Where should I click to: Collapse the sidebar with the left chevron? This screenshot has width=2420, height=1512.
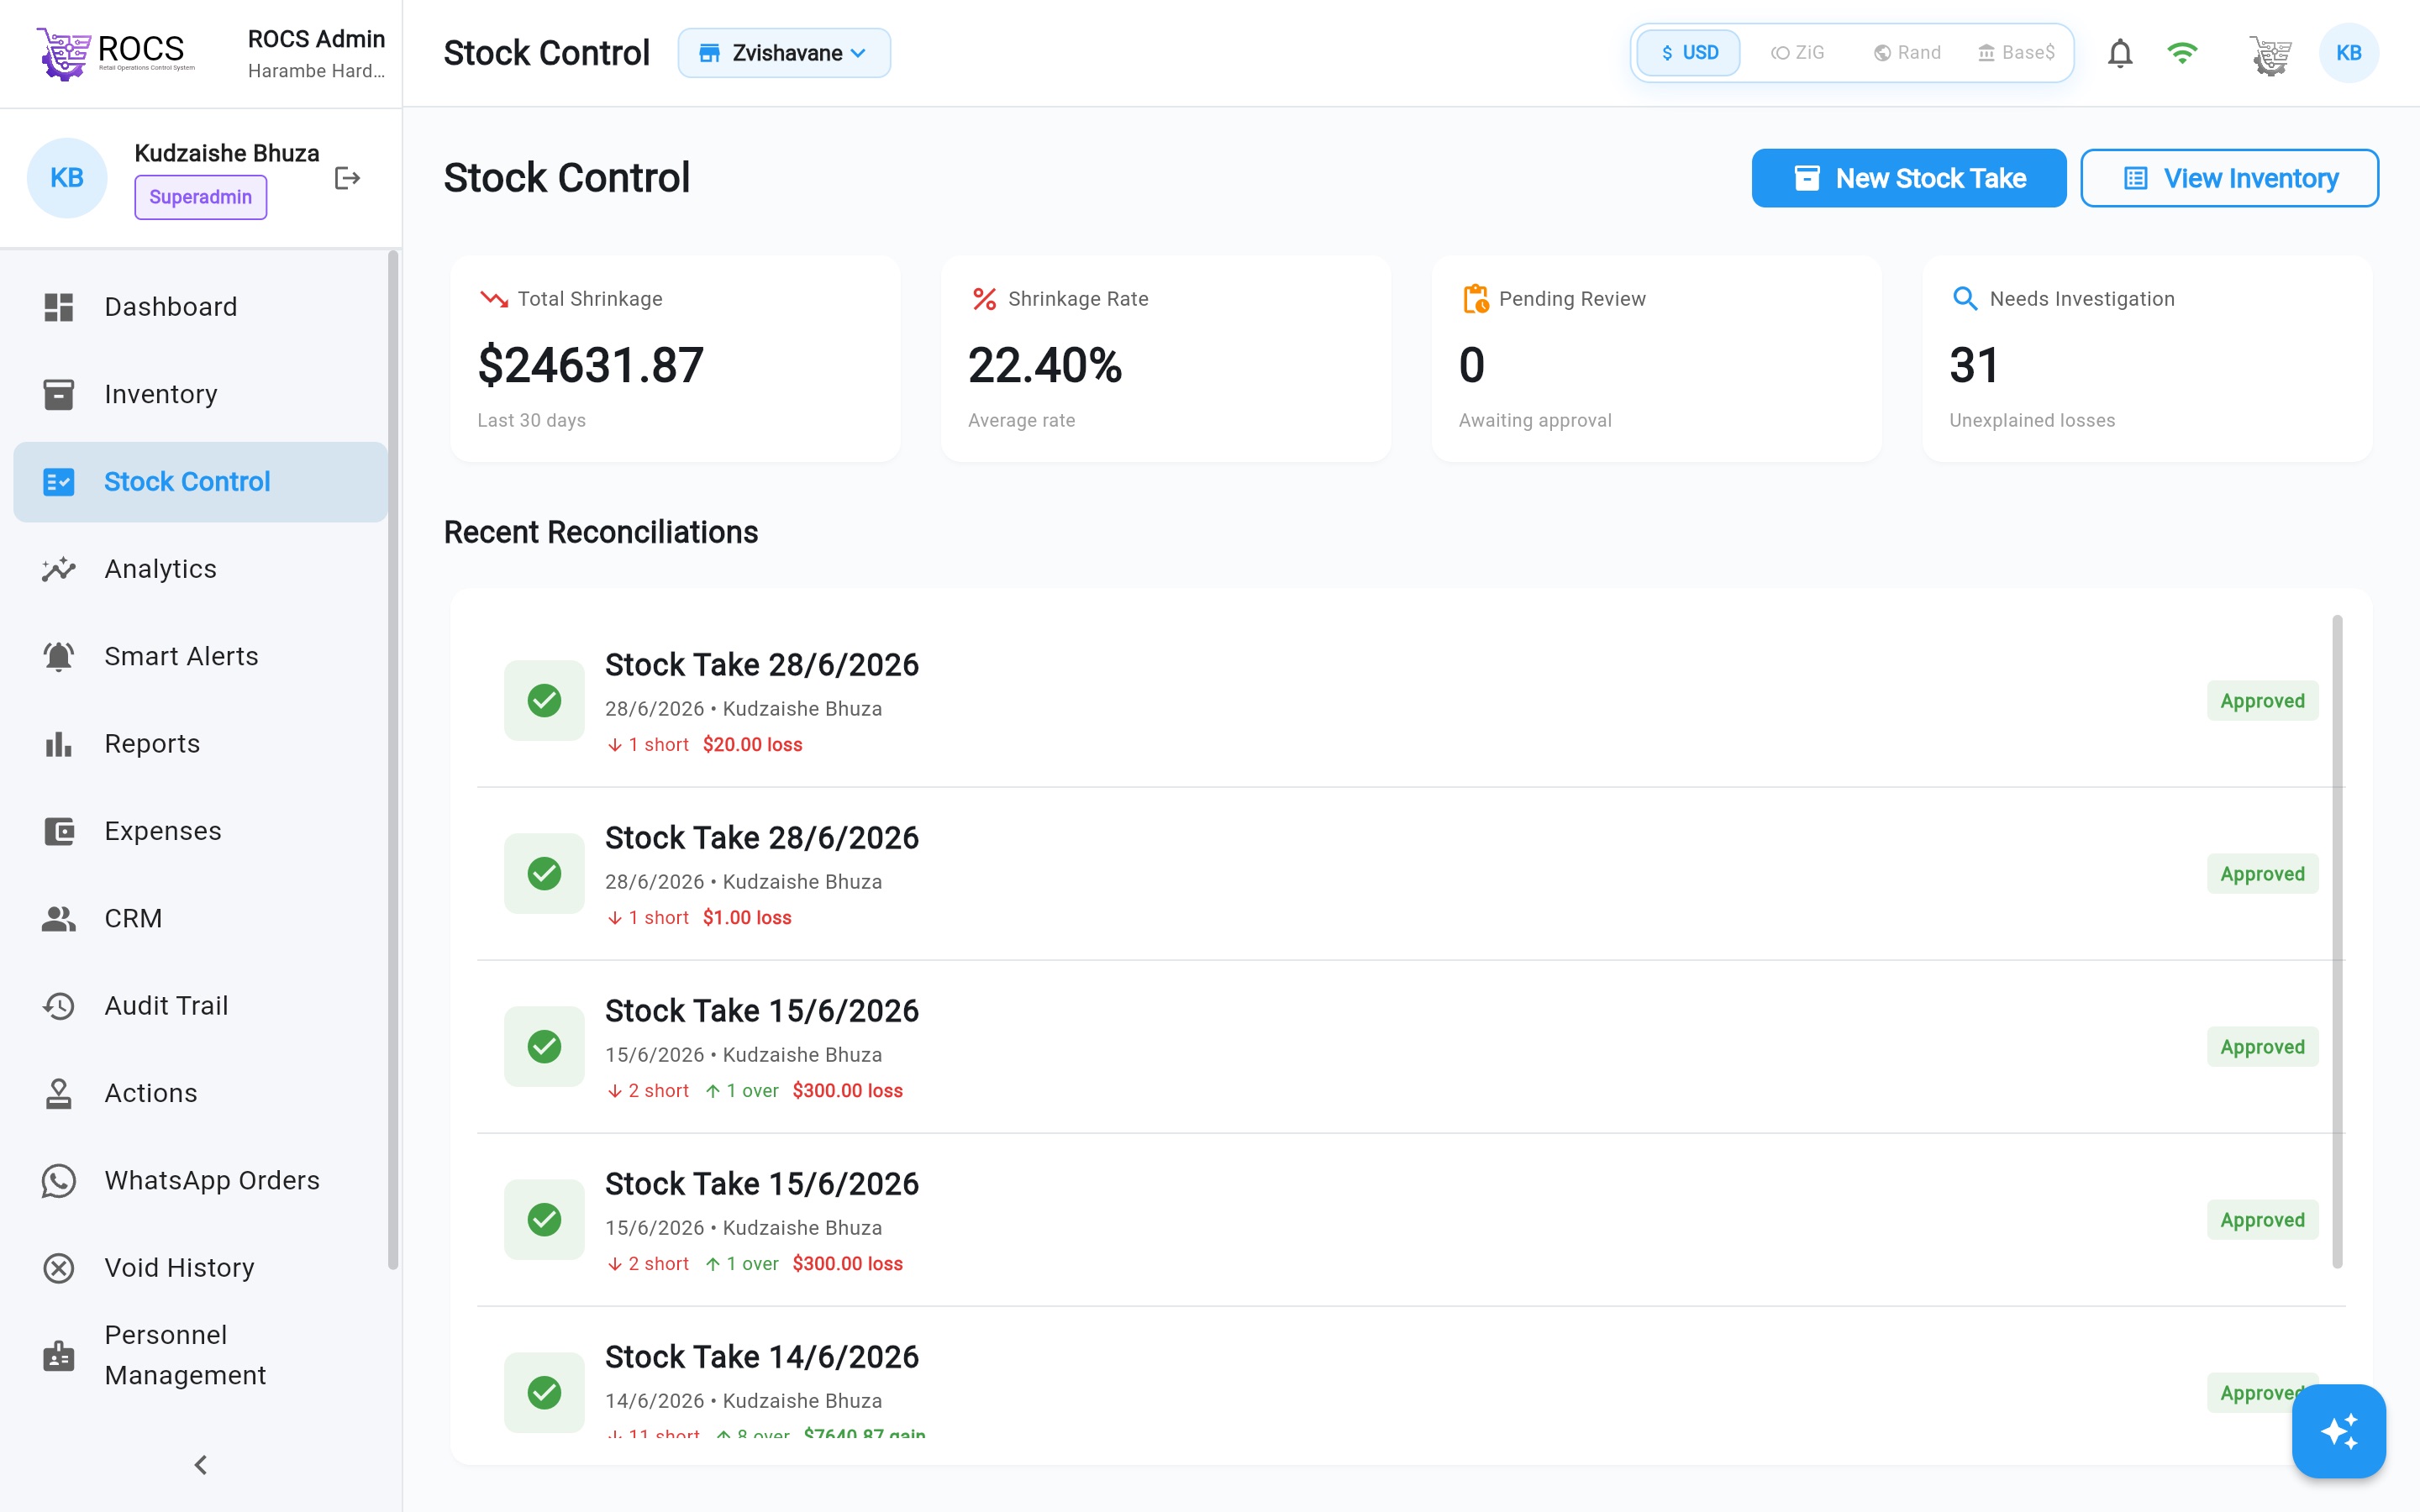[200, 1465]
